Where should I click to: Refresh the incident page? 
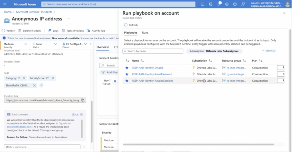pyautogui.click(x=8, y=31)
